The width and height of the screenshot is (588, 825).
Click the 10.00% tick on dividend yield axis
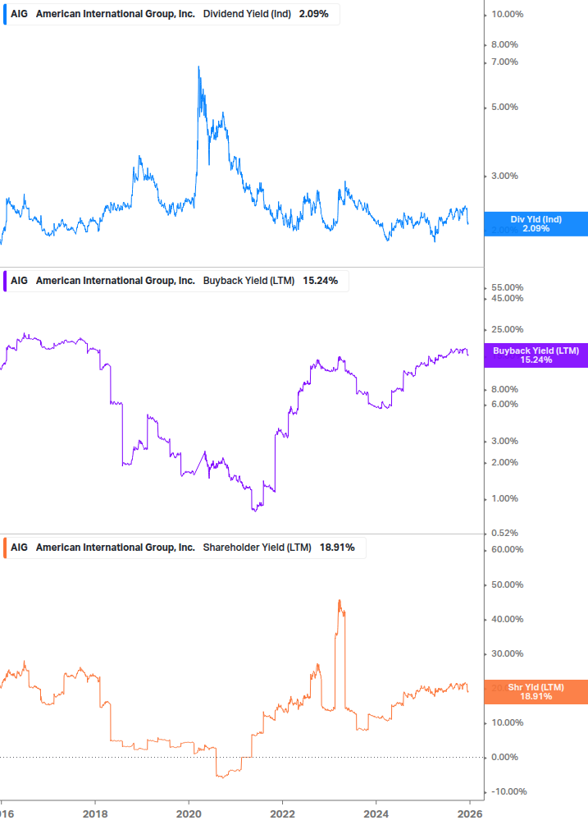click(x=507, y=14)
